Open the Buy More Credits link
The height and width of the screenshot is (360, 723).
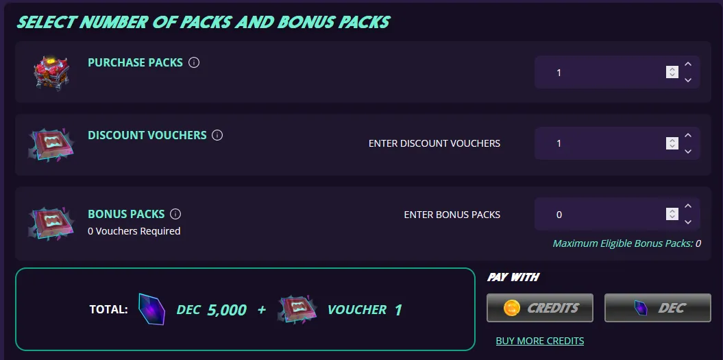pos(540,341)
